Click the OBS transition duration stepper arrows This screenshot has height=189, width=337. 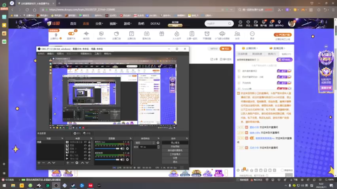[158, 147]
